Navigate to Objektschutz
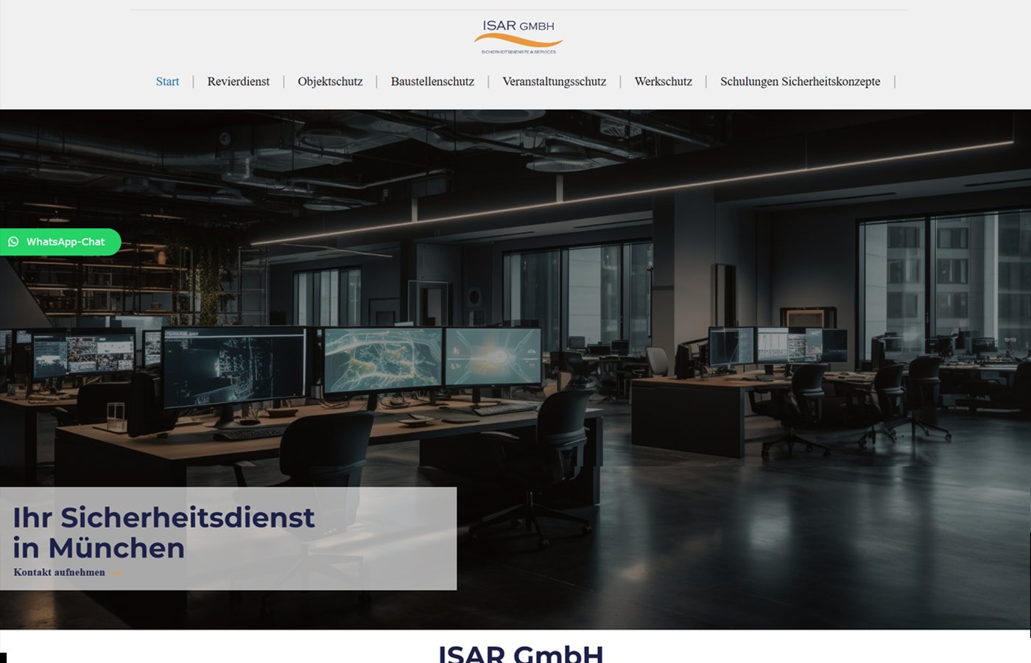Image resolution: width=1031 pixels, height=663 pixels. (330, 81)
